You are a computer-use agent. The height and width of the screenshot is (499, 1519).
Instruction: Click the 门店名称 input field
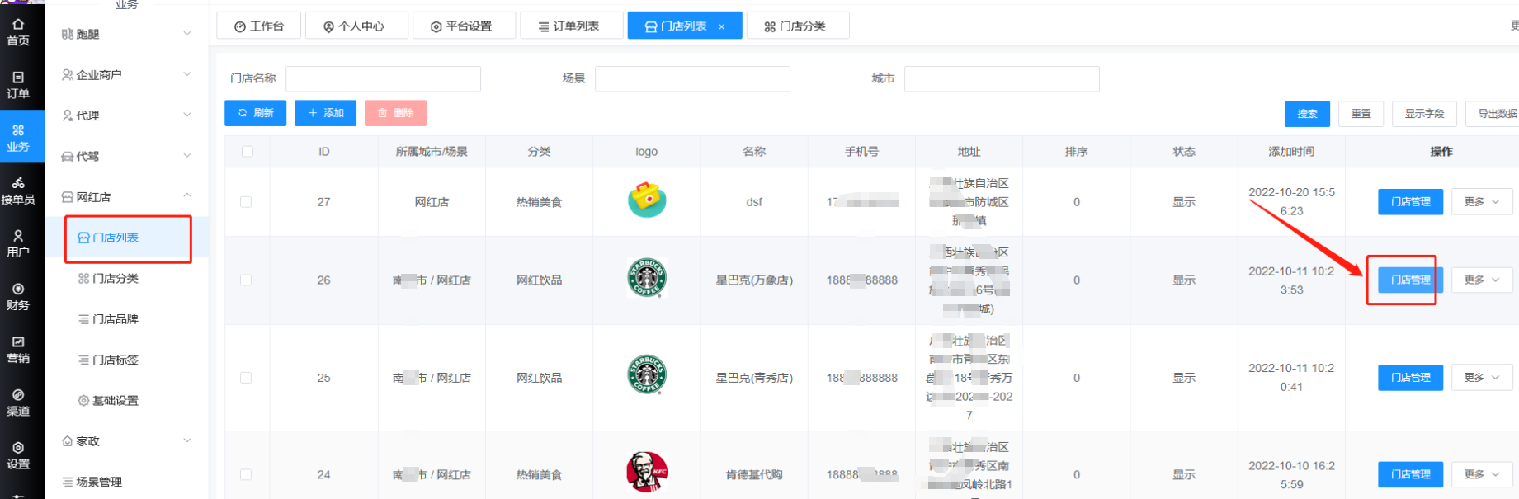point(383,79)
